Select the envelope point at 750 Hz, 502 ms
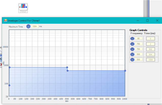 tap(67, 67)
